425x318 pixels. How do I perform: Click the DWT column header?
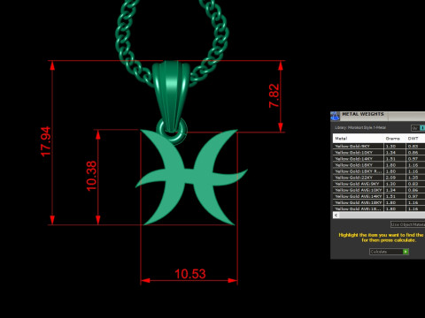(x=415, y=139)
